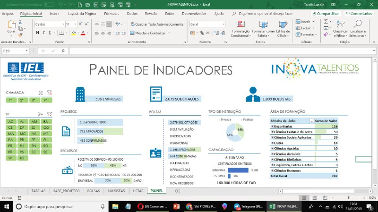Open Mesclar e Centralizar dropdown arrow
The height and width of the screenshot is (212, 378).
pos(169,33)
